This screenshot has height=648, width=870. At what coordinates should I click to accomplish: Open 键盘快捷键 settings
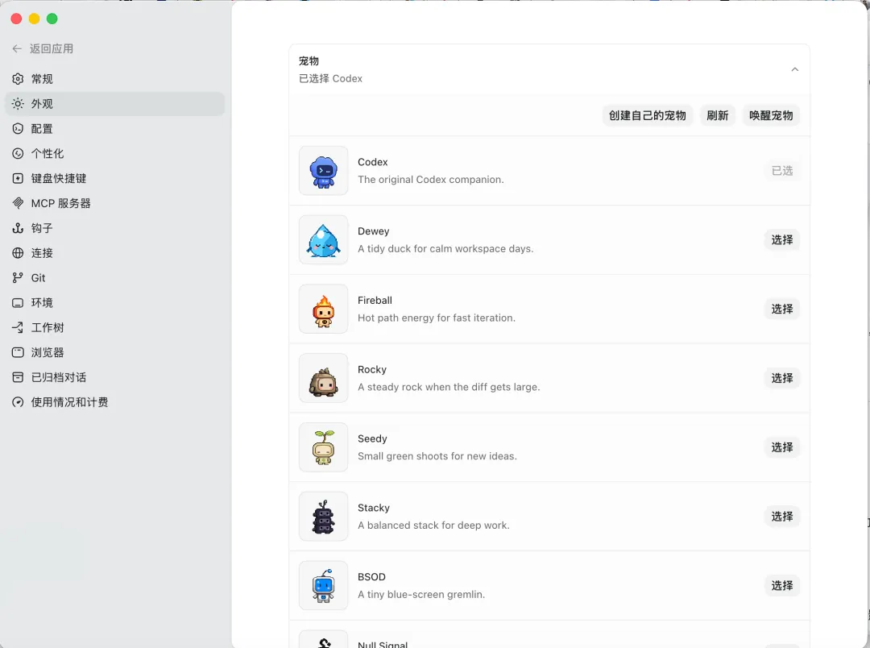[x=115, y=178]
